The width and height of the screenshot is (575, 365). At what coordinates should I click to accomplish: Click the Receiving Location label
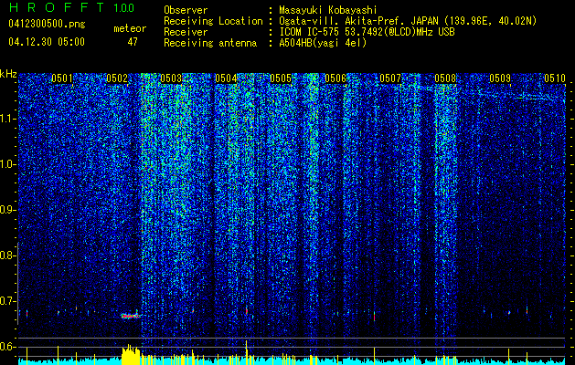point(213,21)
